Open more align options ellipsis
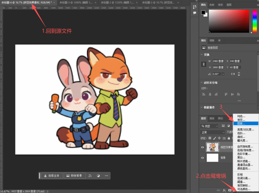The image size is (259, 193). (239, 101)
